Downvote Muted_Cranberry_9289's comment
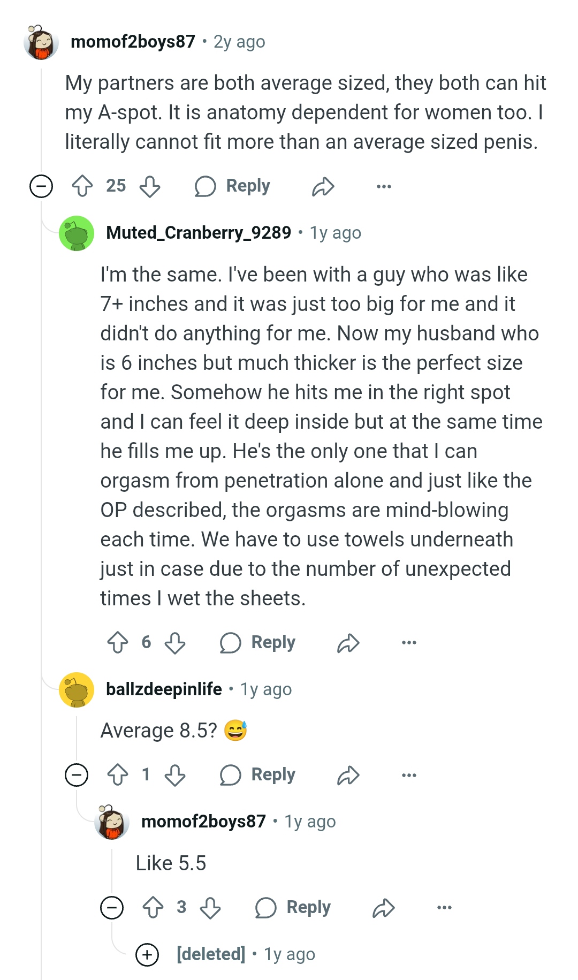This screenshot has height=980, width=578. [x=175, y=642]
